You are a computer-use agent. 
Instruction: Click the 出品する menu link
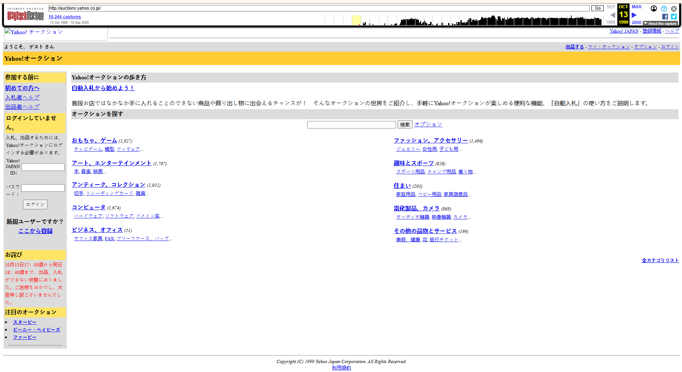(x=575, y=47)
